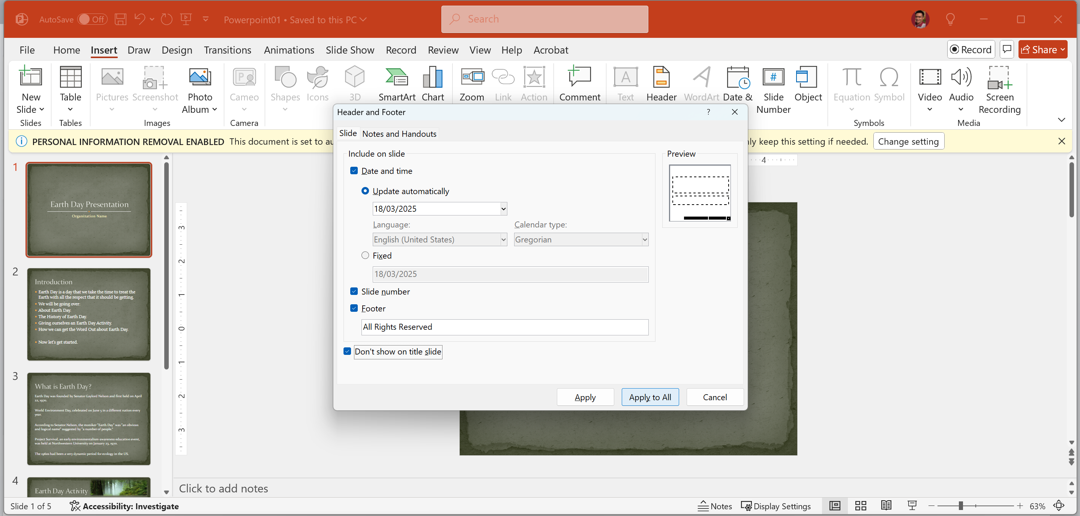Select the Fixed date radio button
1080x516 pixels.
pyautogui.click(x=365, y=256)
